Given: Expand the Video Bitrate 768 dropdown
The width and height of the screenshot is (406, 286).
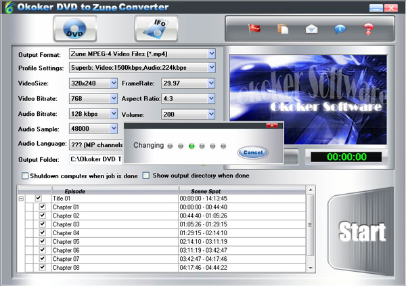Looking at the screenshot, I should 114,98.
